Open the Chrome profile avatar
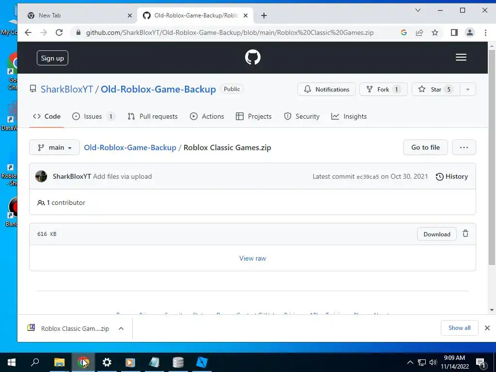The image size is (496, 372). coord(470,32)
